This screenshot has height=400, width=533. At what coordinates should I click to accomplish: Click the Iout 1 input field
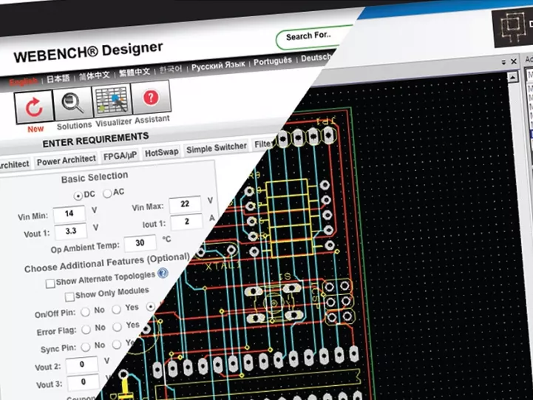point(186,222)
